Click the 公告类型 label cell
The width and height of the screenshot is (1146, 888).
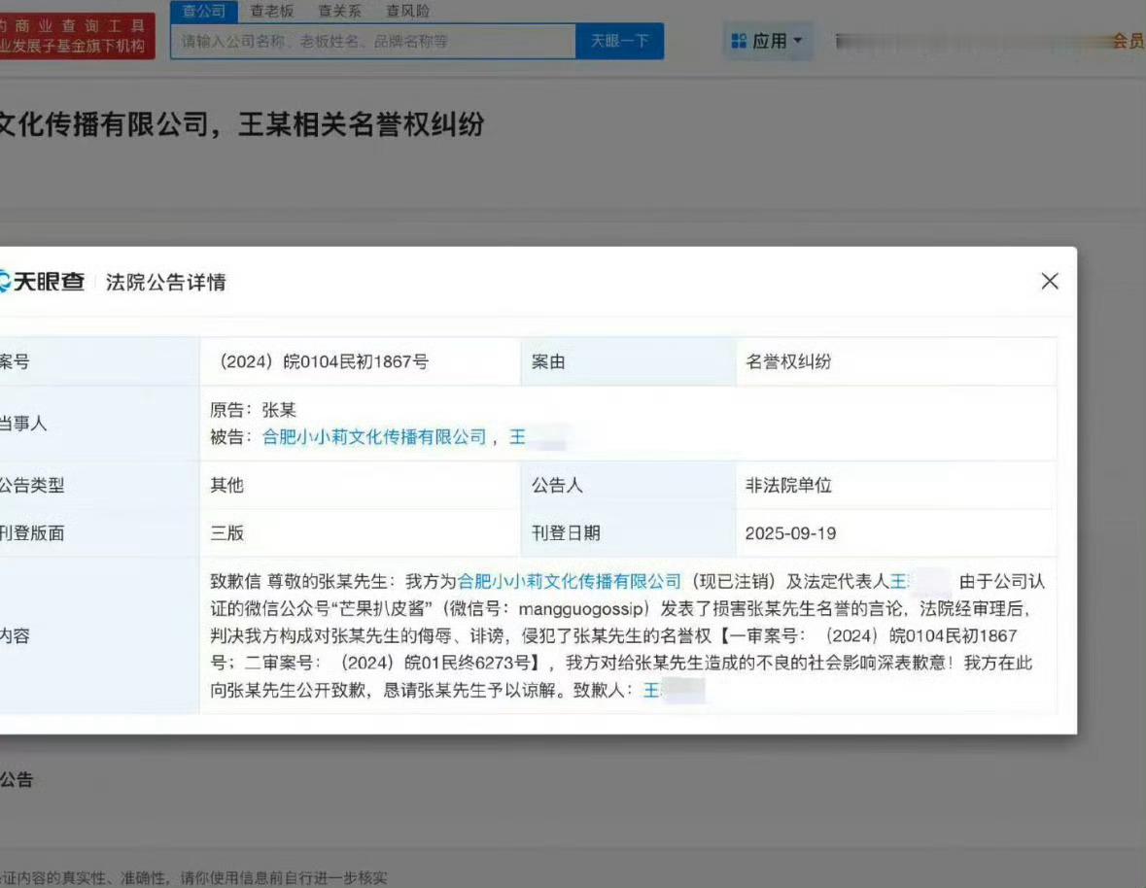click(x=99, y=485)
